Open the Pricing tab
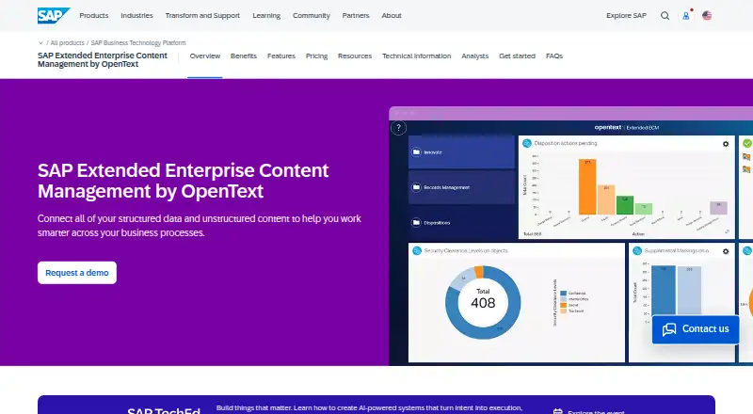 click(316, 56)
